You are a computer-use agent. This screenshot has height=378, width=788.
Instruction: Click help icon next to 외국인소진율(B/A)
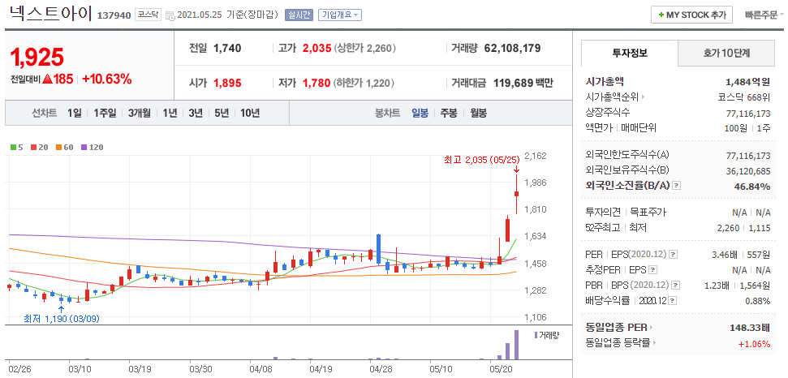pyautogui.click(x=677, y=186)
